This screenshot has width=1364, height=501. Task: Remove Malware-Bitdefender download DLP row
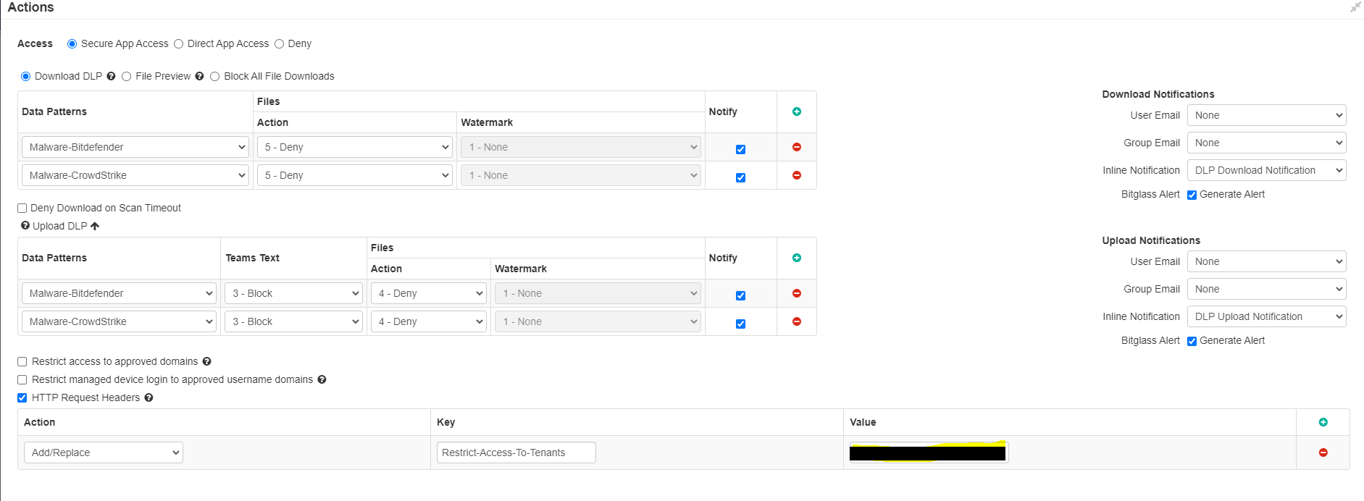click(796, 147)
